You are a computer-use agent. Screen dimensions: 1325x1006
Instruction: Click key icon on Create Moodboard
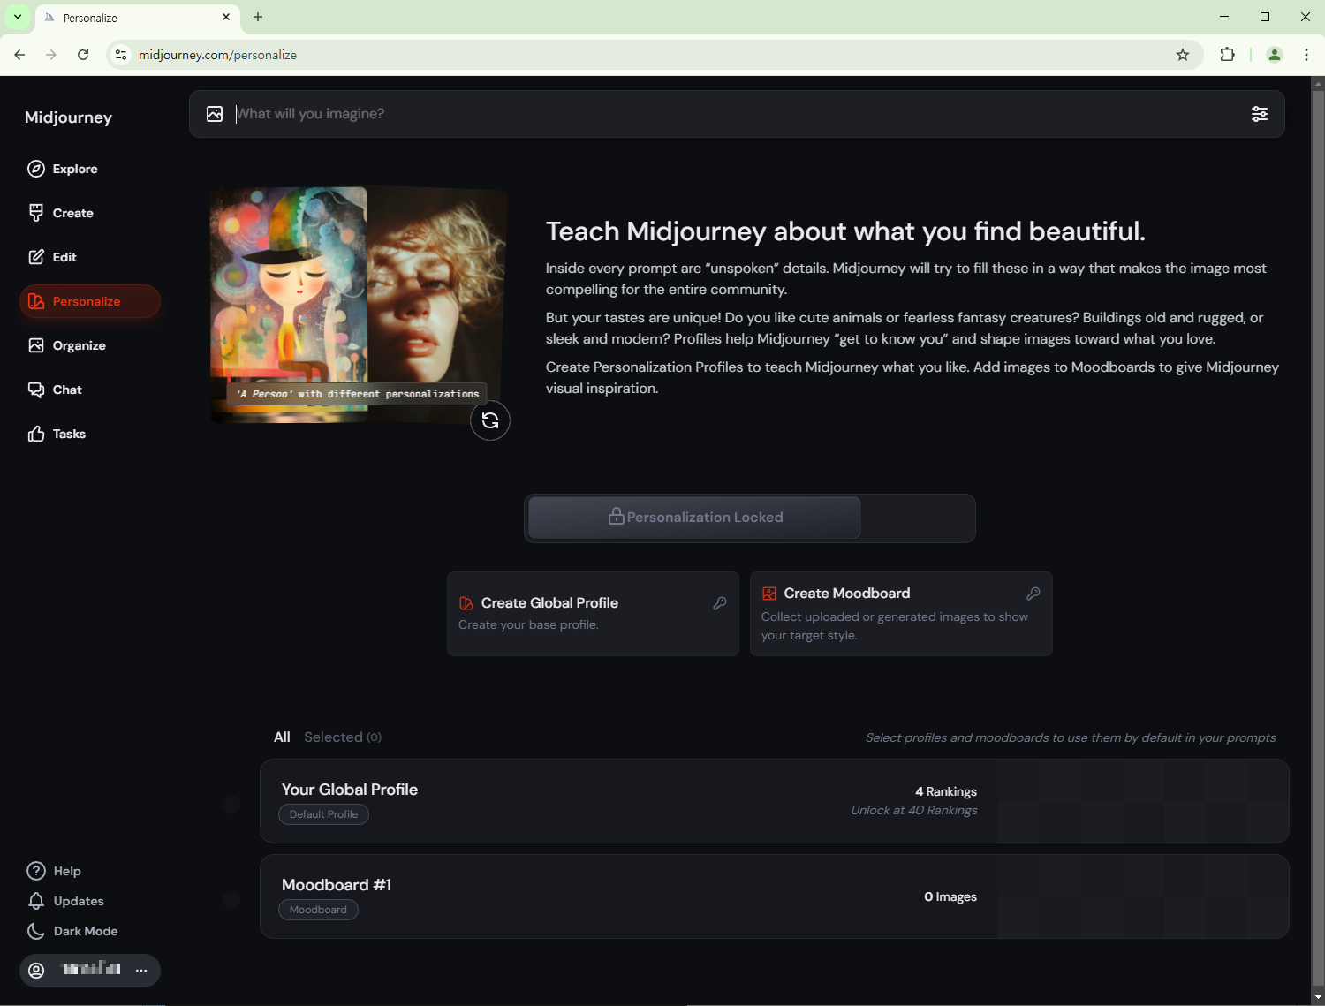tap(1033, 594)
